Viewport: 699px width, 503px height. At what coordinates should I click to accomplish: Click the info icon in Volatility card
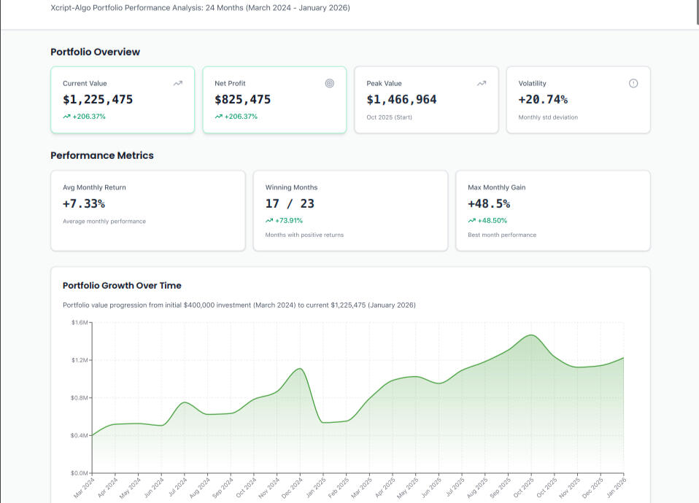coord(633,84)
